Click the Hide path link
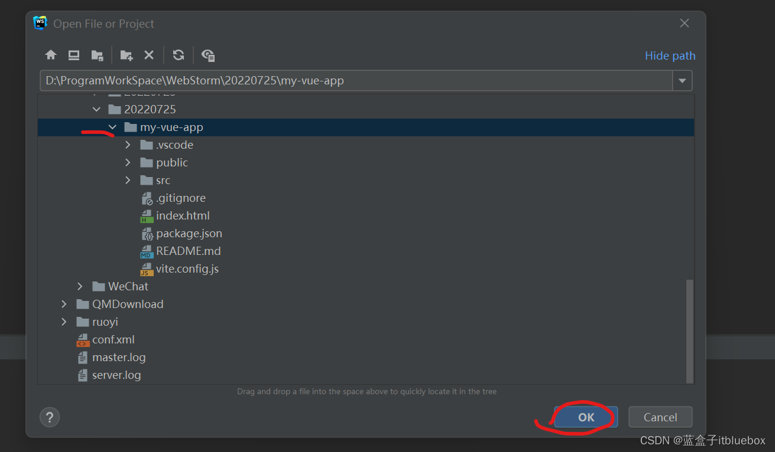Viewport: 775px width, 452px height. [670, 55]
